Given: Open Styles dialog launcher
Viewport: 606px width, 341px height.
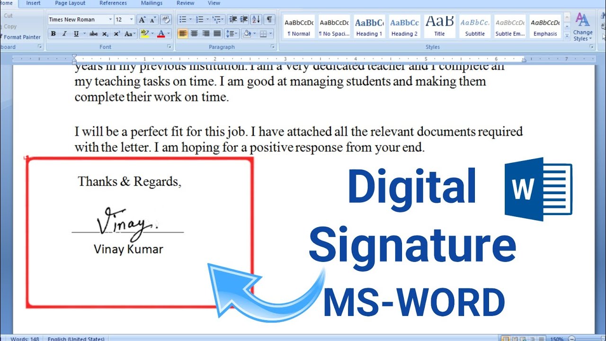Looking at the screenshot, I should (x=591, y=47).
